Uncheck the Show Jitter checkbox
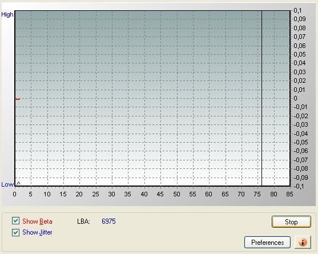 point(15,232)
